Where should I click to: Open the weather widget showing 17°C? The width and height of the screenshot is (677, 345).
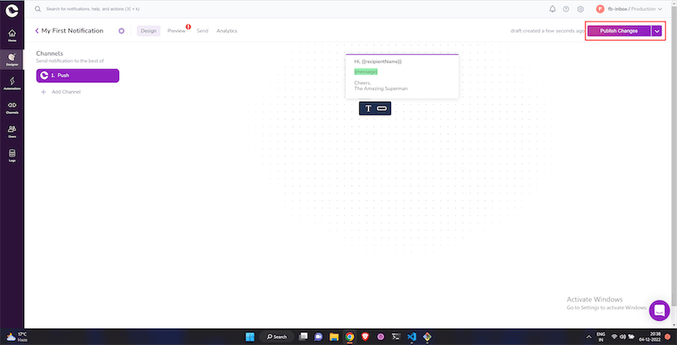coord(18,337)
